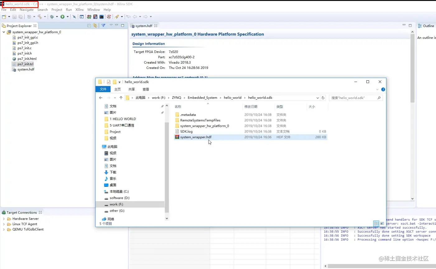Open the Xilinx menu
Image resolution: width=436 pixels, height=269 pixels.
(x=79, y=10)
